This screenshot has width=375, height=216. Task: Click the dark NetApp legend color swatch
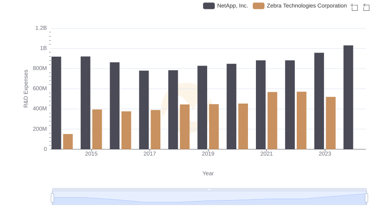pyautogui.click(x=209, y=6)
